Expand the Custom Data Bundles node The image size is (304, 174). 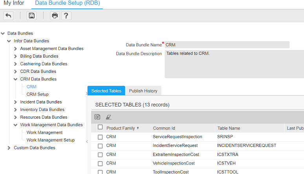pyautogui.click(x=9, y=148)
